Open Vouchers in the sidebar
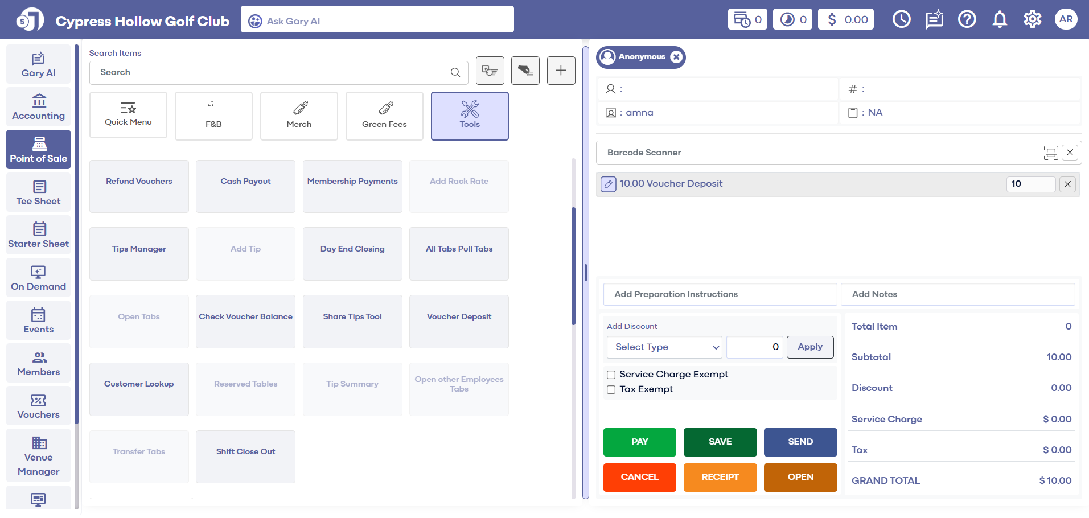Image resolution: width=1089 pixels, height=518 pixels. click(38, 406)
